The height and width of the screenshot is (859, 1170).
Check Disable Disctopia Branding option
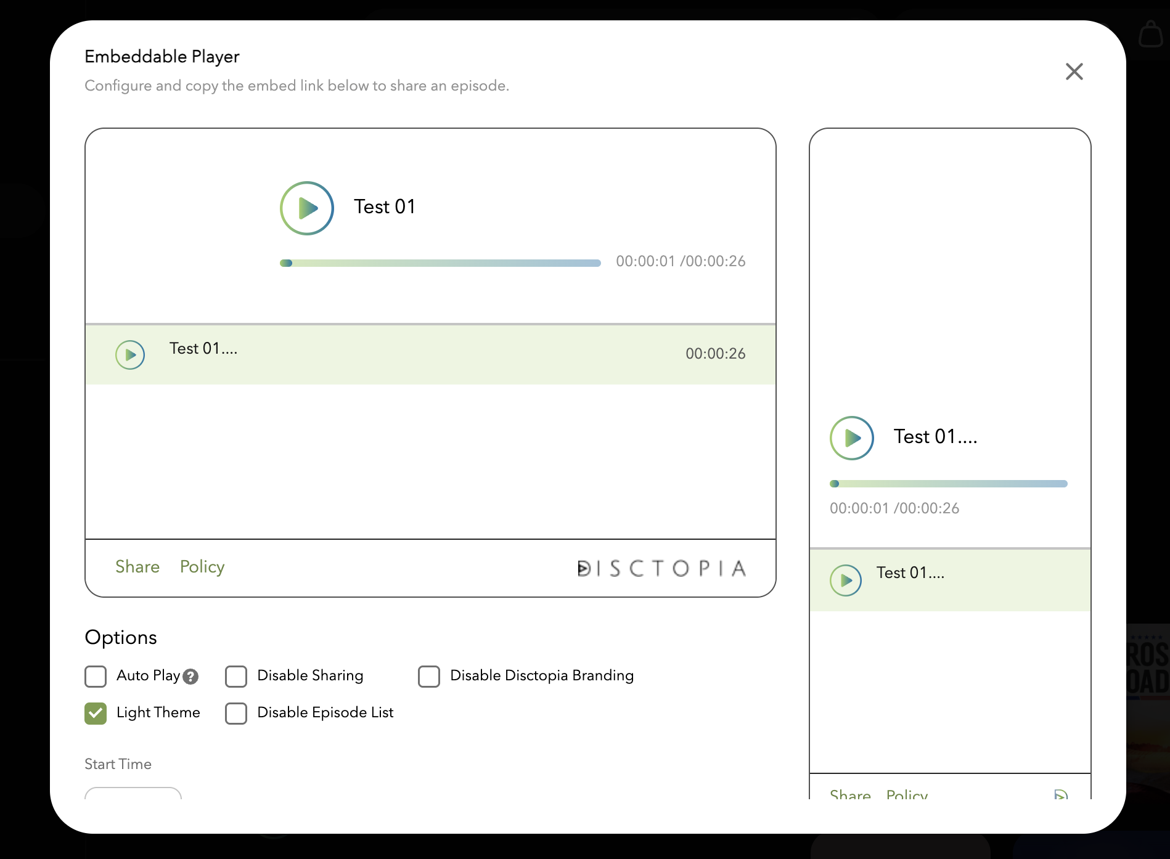429,676
